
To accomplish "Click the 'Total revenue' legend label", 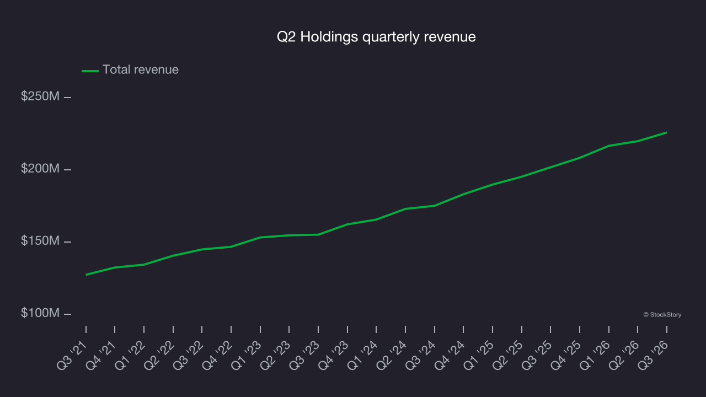I will 141,69.
